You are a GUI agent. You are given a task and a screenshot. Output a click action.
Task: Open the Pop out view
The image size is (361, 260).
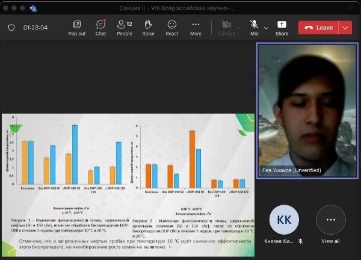(77, 27)
